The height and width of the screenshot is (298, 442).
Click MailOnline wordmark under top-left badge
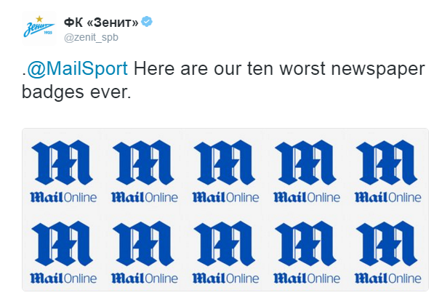click(63, 197)
